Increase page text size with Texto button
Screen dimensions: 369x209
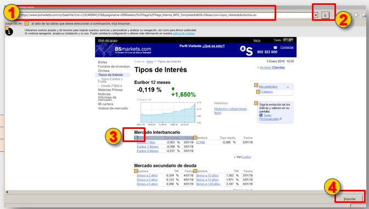[x=290, y=40]
